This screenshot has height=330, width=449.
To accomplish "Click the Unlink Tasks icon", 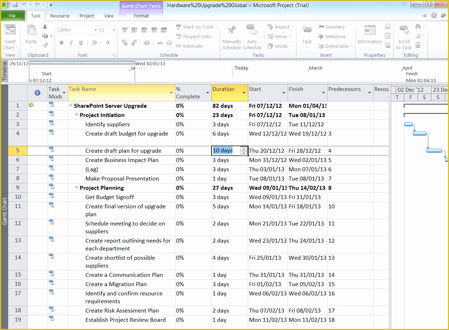I will click(x=169, y=43).
